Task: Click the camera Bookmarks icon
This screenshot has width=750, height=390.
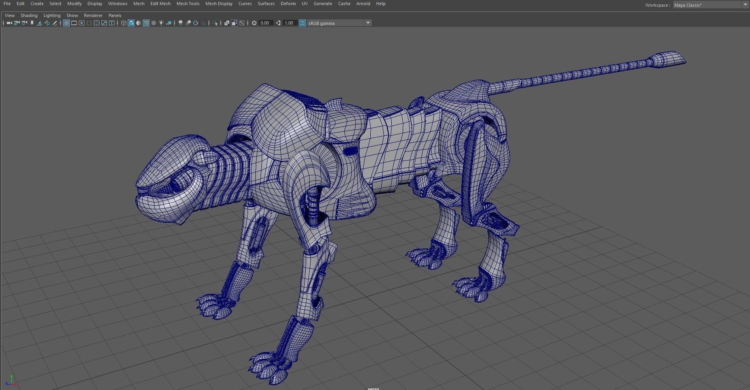Action: [32, 23]
